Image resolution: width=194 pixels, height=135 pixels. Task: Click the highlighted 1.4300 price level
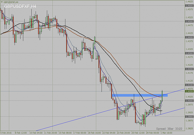pyautogui.click(x=189, y=53)
